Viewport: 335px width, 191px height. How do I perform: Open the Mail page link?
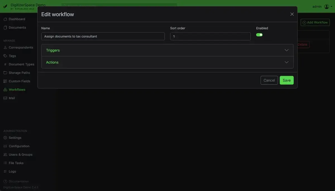pos(12,98)
